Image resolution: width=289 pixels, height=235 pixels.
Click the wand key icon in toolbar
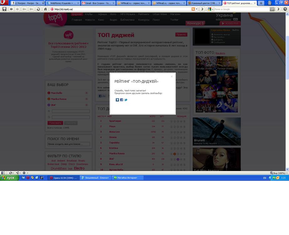(x=31, y=9)
